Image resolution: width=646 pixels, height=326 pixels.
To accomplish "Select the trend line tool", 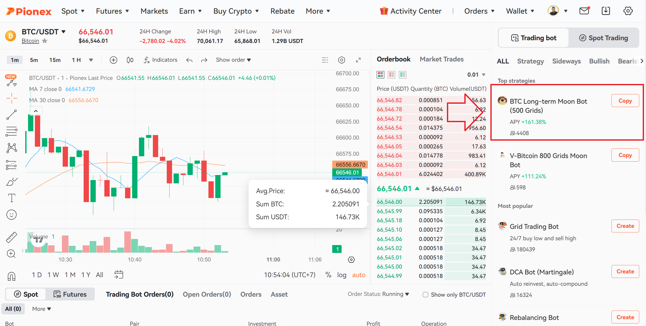I will pyautogui.click(x=12, y=115).
